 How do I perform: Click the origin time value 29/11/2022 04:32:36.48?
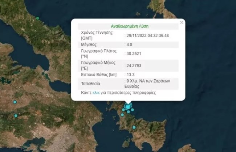point(147,35)
